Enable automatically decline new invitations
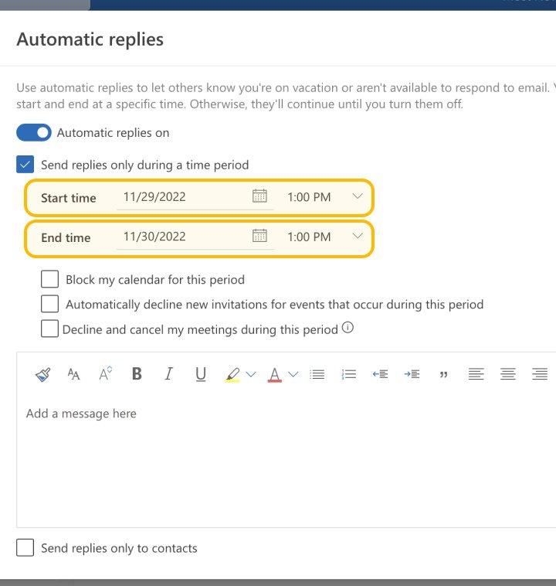The width and height of the screenshot is (556, 586). coord(49,304)
